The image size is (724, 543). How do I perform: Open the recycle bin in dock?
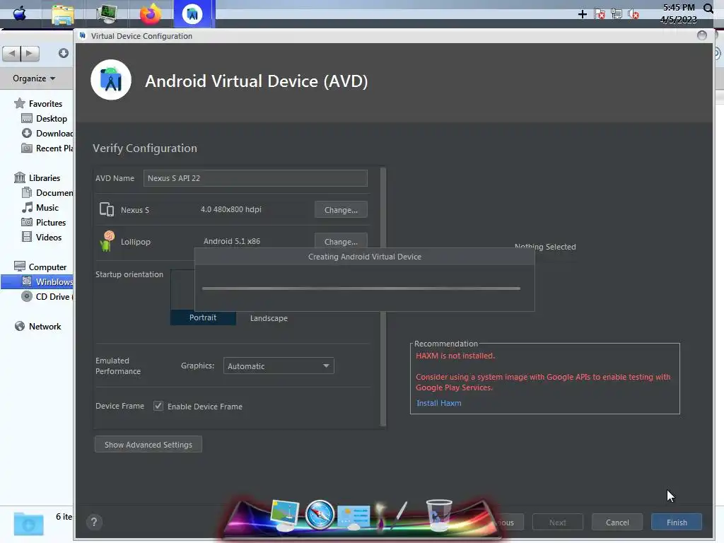point(438,515)
